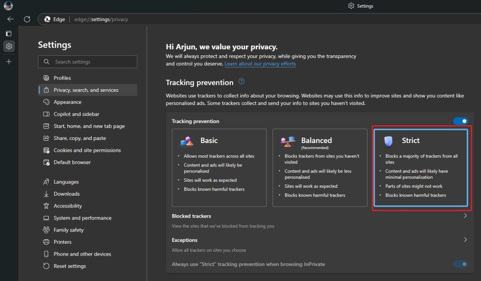Switch to the Settings tab
481x281 pixels.
coord(361,6)
